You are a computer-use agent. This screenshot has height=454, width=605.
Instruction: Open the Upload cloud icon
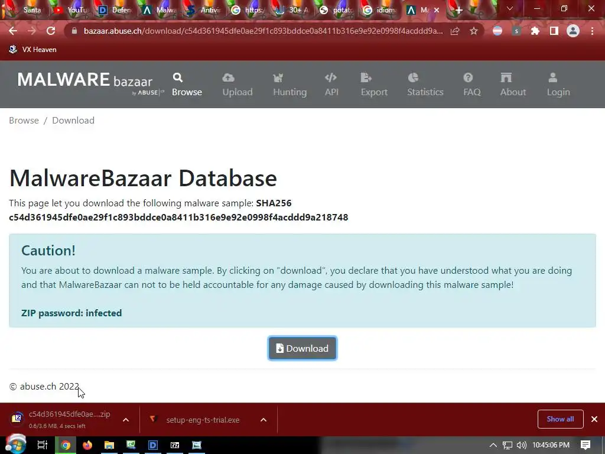point(228,77)
